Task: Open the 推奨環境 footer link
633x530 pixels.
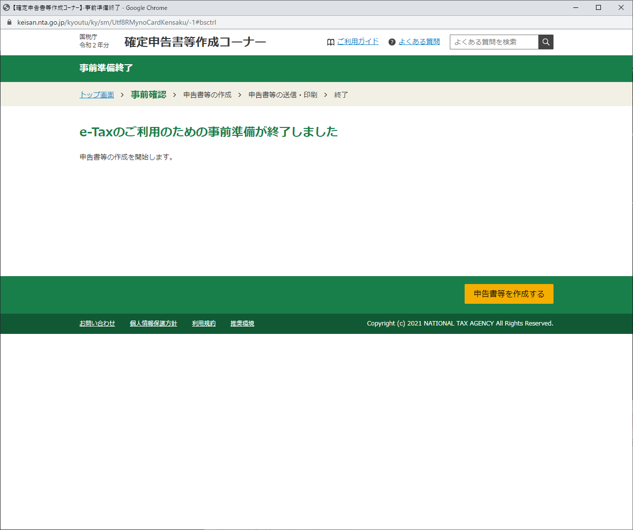Action: coord(242,324)
